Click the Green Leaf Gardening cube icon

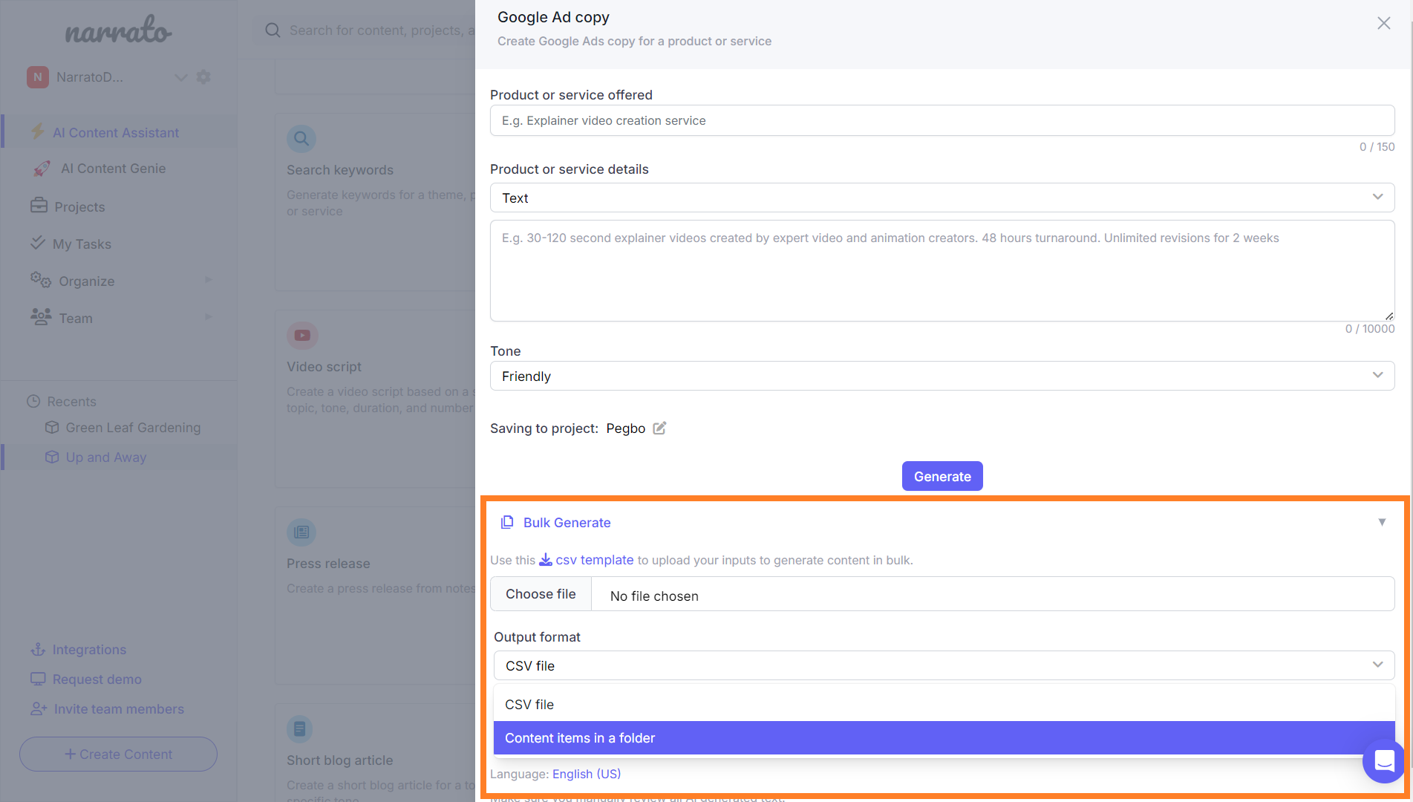coord(52,427)
